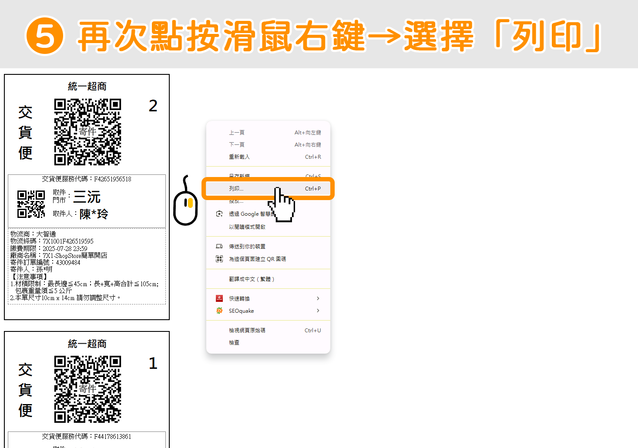The image size is (638, 448).
Task: Click pickup store name 三沅
Action: (x=87, y=197)
